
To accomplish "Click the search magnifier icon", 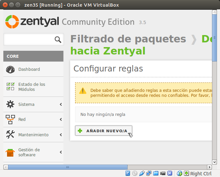I will [58, 40].
